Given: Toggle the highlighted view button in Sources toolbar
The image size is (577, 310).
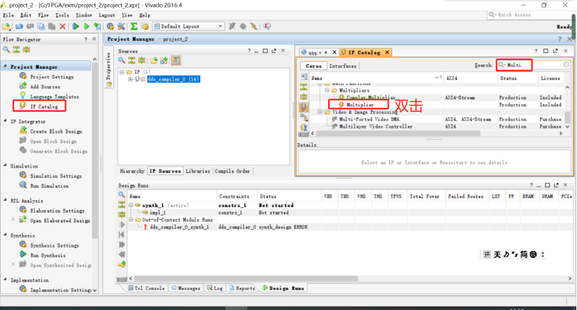Looking at the screenshot, I should 176,60.
